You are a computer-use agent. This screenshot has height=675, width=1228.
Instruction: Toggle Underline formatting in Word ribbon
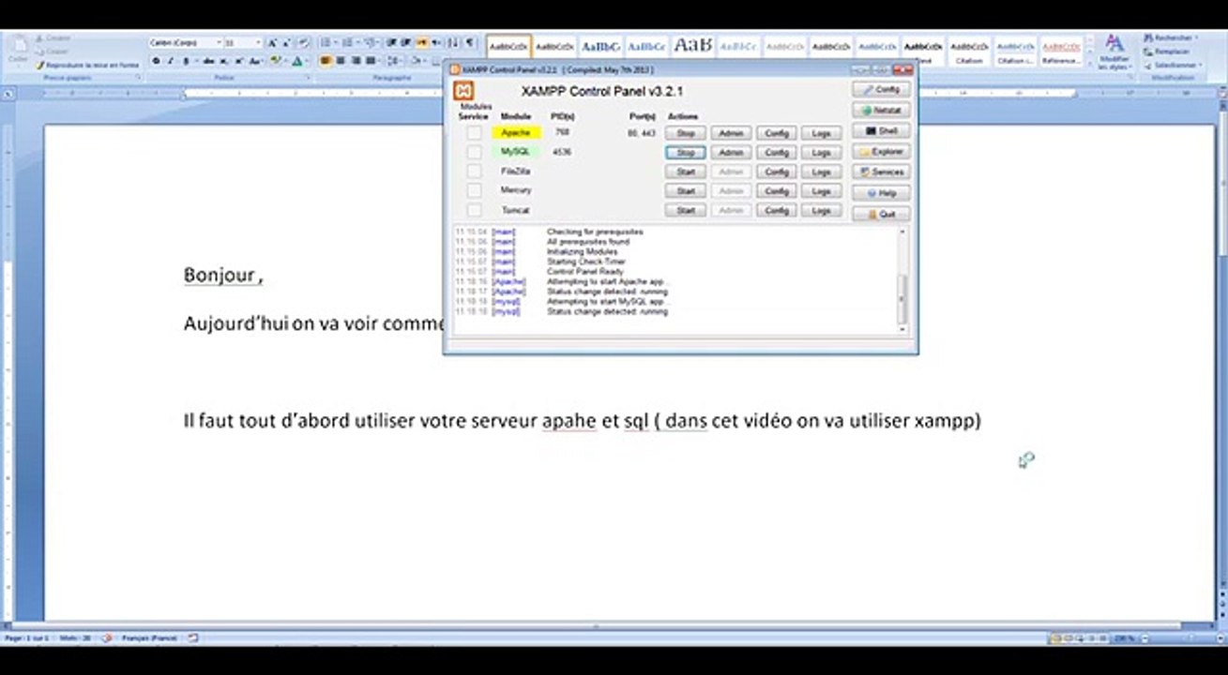point(184,61)
